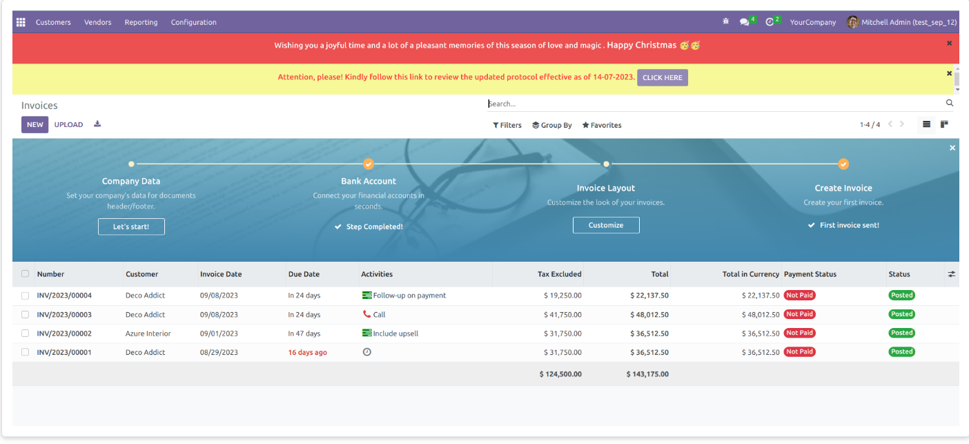969x444 pixels.
Task: Expand the Favorites dropdown
Action: [602, 125]
